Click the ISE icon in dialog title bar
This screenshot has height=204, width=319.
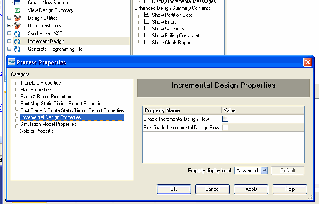pyautogui.click(x=12, y=62)
